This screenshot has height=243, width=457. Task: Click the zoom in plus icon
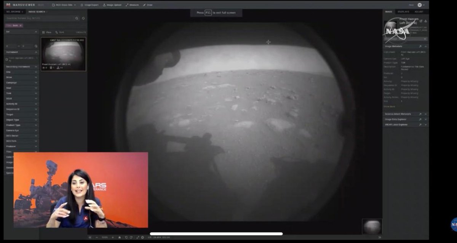click(113, 237)
